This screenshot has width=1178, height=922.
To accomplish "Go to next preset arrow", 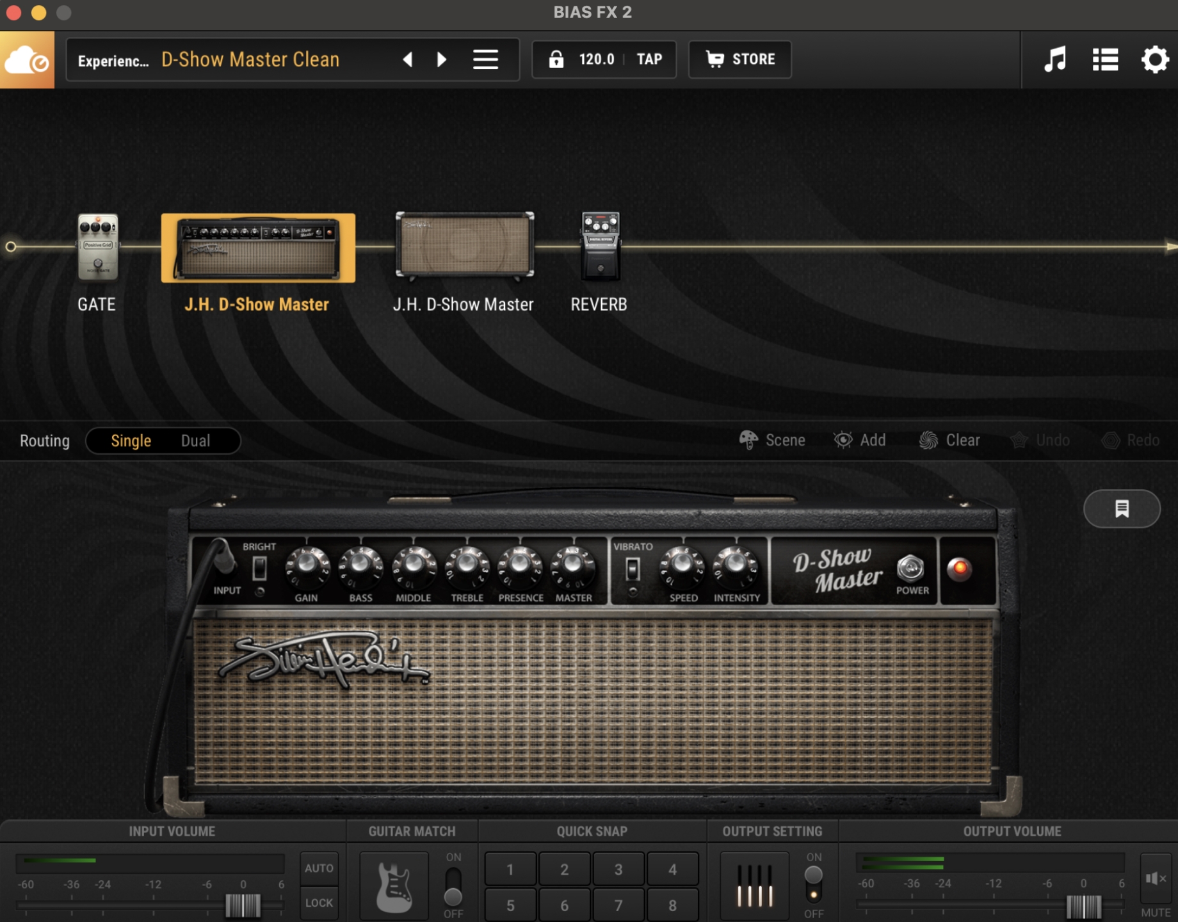I will pyautogui.click(x=442, y=60).
